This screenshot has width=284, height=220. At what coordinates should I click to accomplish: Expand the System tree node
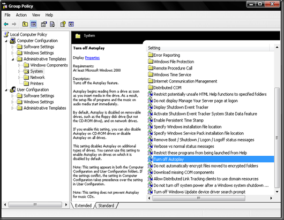[19, 71]
